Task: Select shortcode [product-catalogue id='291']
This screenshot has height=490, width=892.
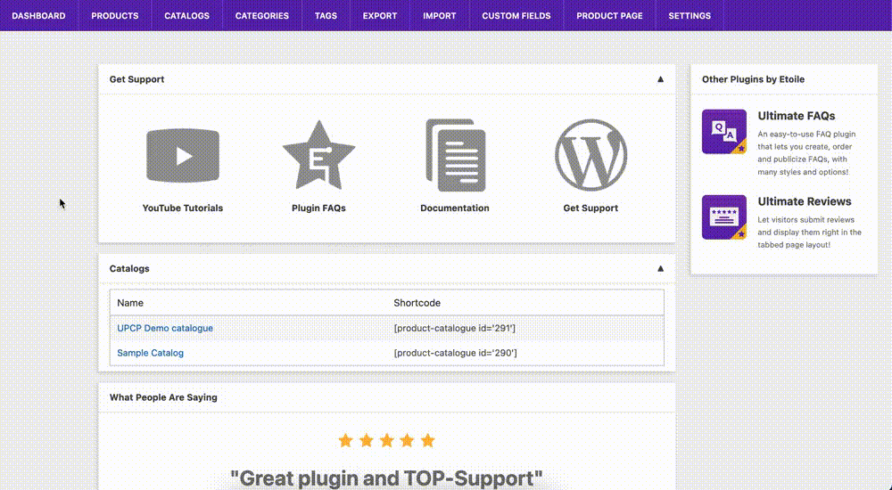Action: (x=455, y=328)
